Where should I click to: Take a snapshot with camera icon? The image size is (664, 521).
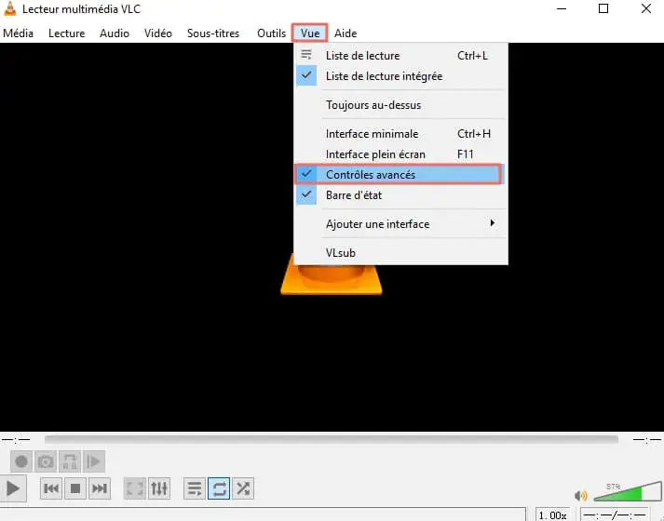pyautogui.click(x=45, y=461)
